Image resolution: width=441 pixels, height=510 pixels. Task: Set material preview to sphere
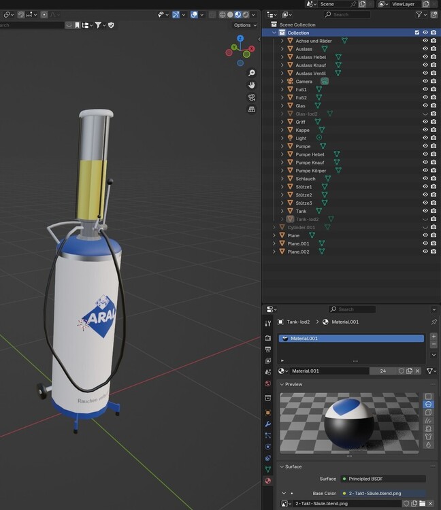click(428, 405)
